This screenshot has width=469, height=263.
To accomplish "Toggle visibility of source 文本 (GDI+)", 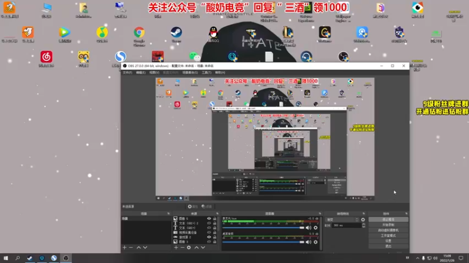I will point(209,228).
